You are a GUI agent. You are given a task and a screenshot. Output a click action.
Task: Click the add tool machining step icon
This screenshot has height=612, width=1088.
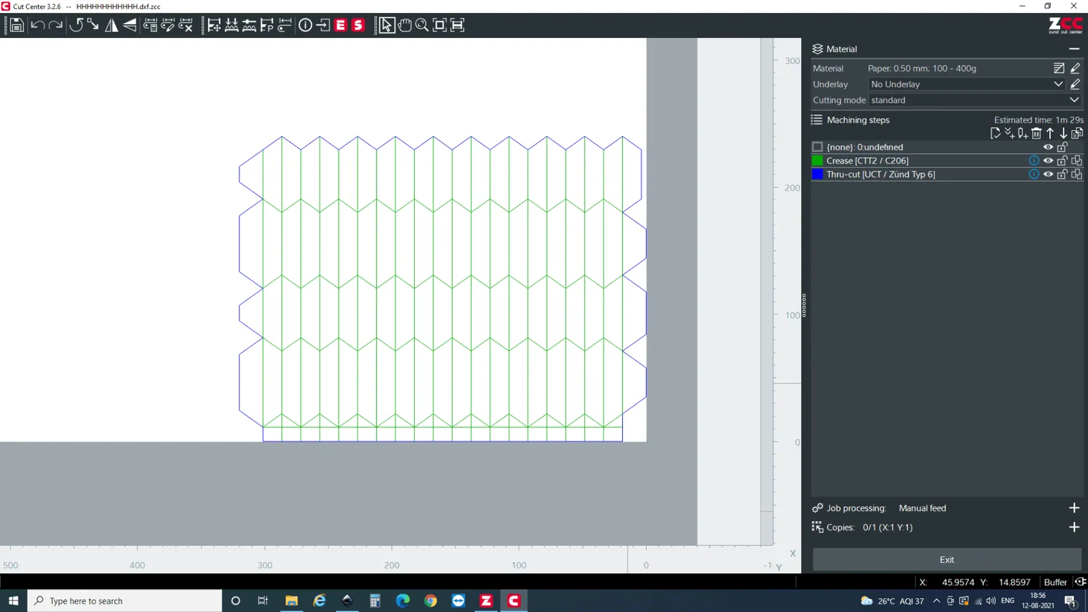coord(1023,133)
